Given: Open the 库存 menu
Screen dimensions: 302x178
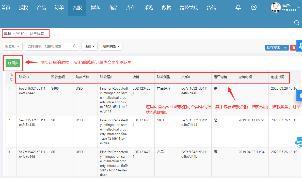Looking at the screenshot, I should 131,8.
